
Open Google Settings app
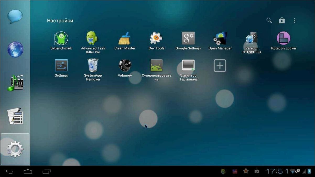188,38
